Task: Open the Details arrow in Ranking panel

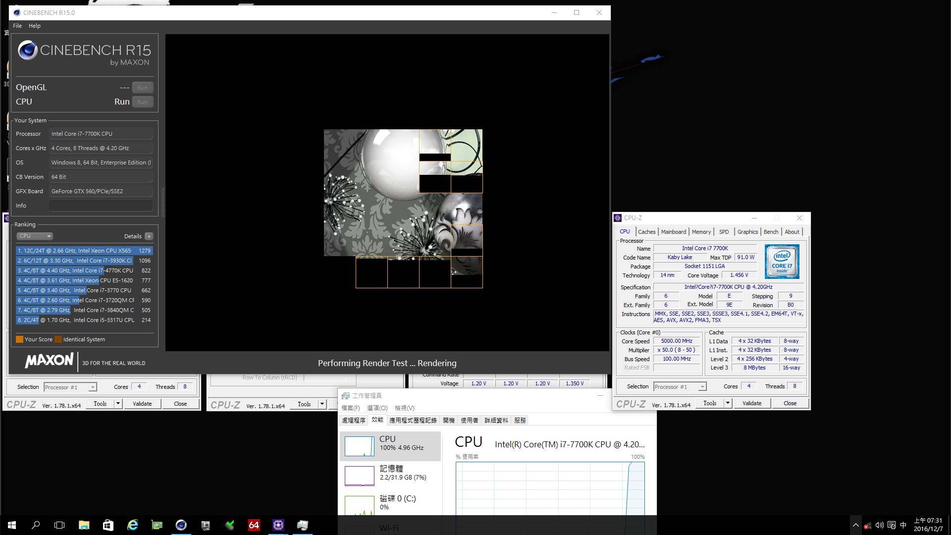Action: coord(149,236)
